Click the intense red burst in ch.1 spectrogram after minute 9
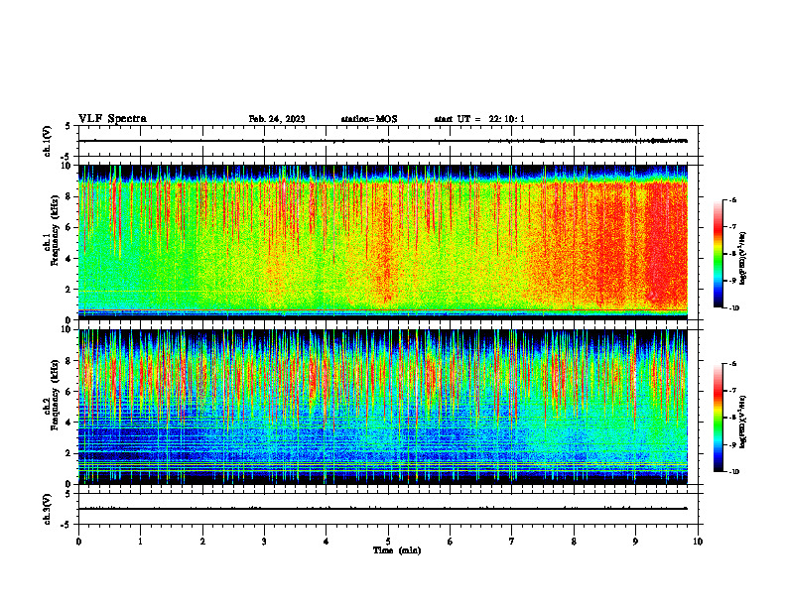The width and height of the screenshot is (786, 607). point(665,245)
